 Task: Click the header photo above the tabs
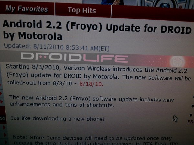click(x=138, y=3)
